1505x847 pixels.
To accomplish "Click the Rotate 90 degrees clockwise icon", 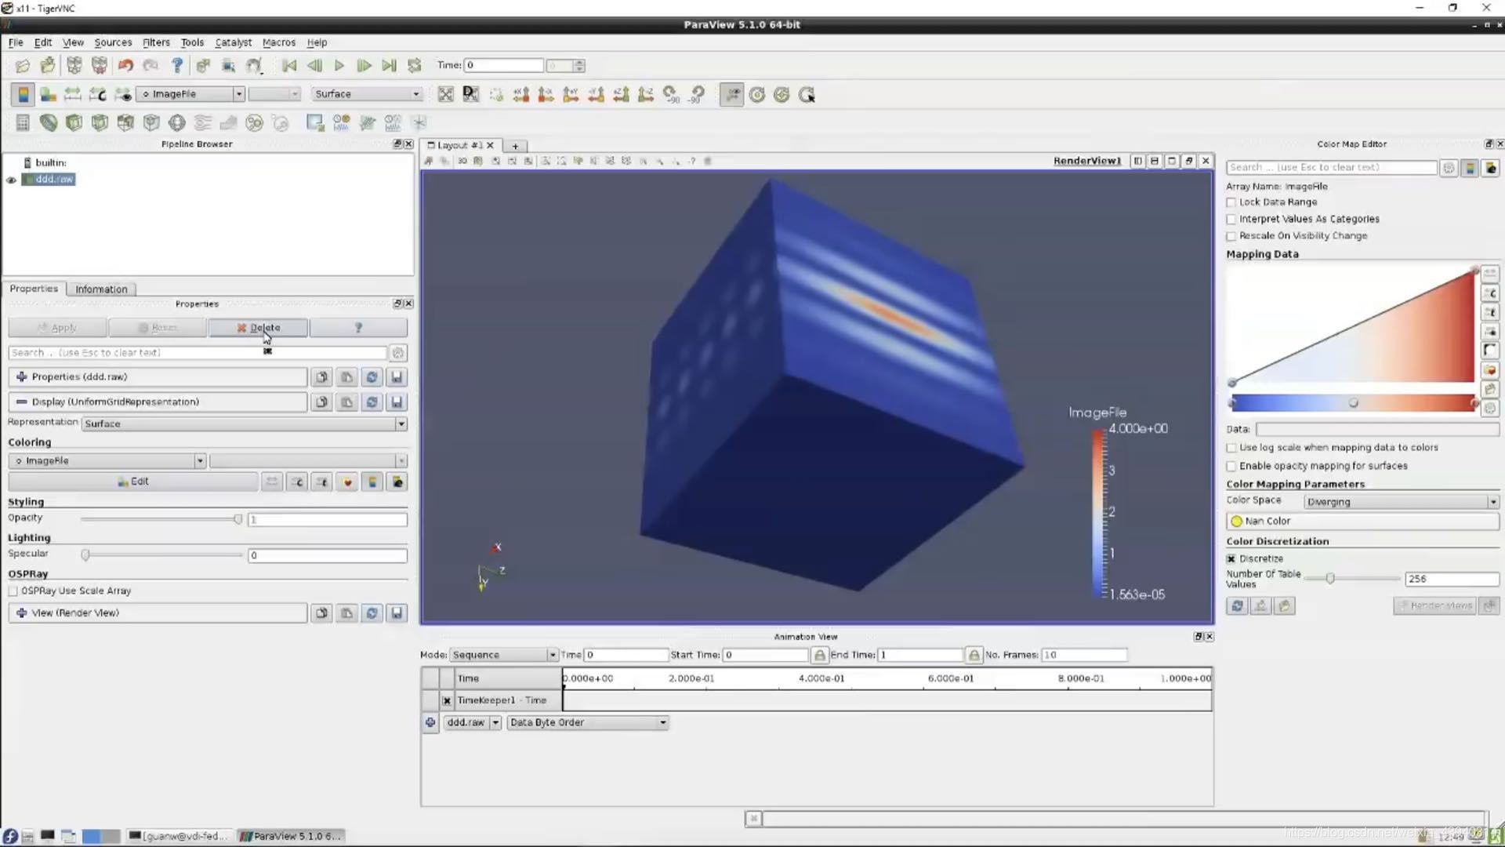I will tap(672, 95).
